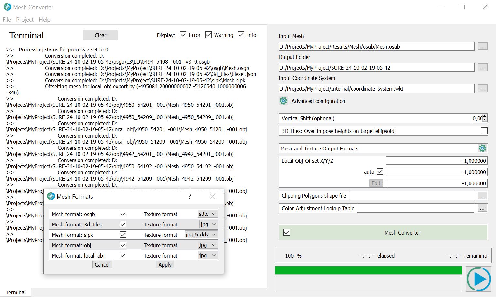Viewport: 496px width, 297px height.
Task: Toggle Warning display checkbox
Action: pyautogui.click(x=208, y=35)
